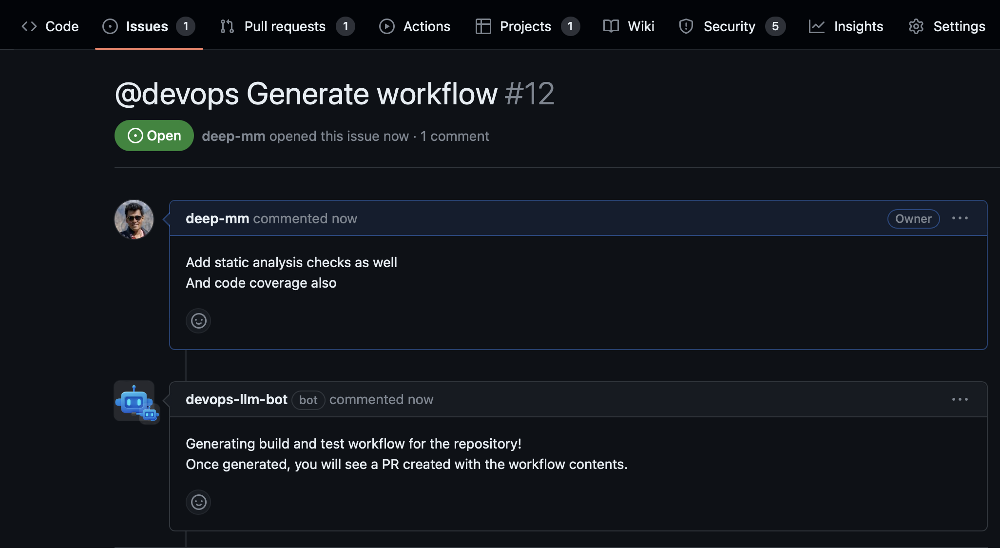Image resolution: width=1000 pixels, height=548 pixels.
Task: Open the Code tab
Action: pyautogui.click(x=50, y=26)
